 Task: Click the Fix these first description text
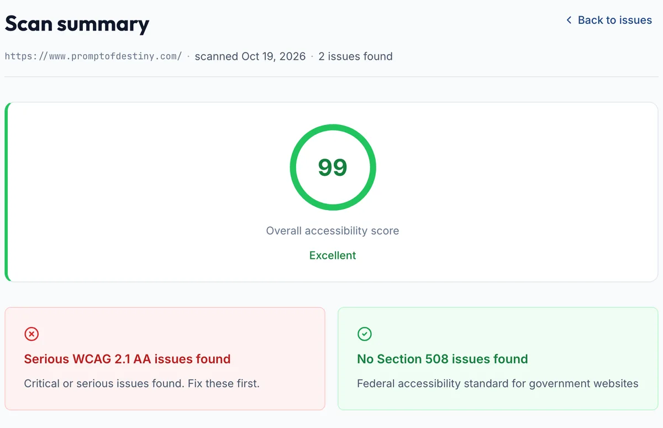point(142,383)
